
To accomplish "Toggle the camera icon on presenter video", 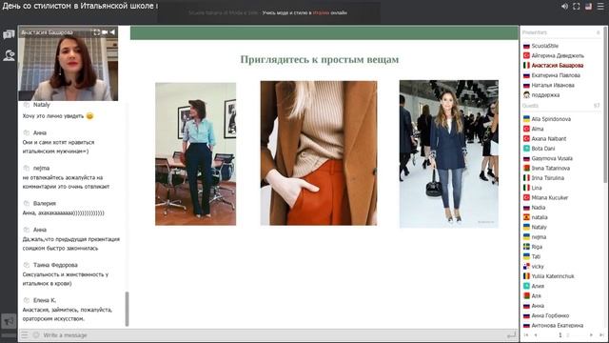I will (105, 32).
